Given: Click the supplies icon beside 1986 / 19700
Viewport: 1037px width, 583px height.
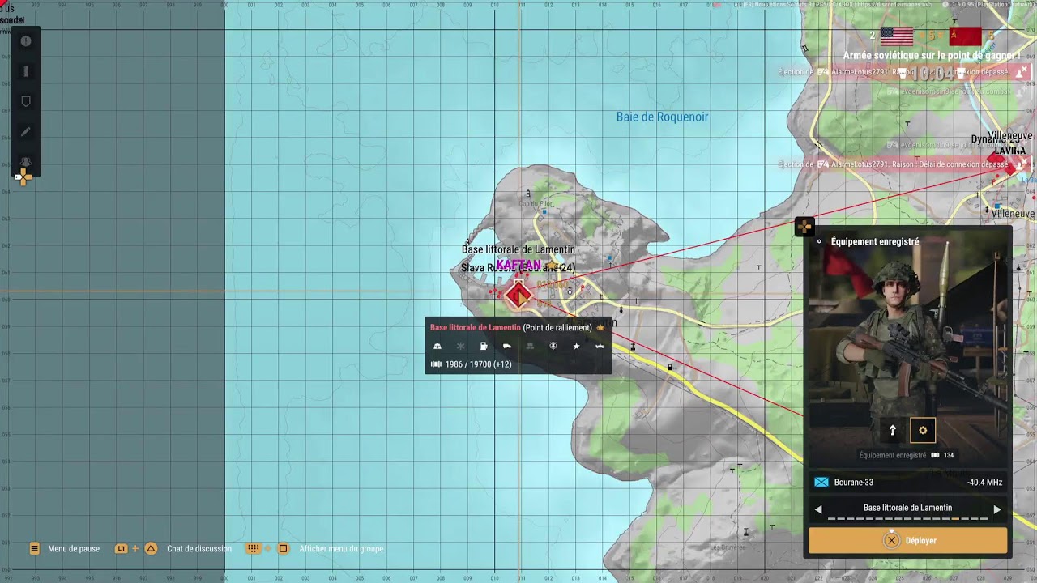Looking at the screenshot, I should pyautogui.click(x=436, y=364).
